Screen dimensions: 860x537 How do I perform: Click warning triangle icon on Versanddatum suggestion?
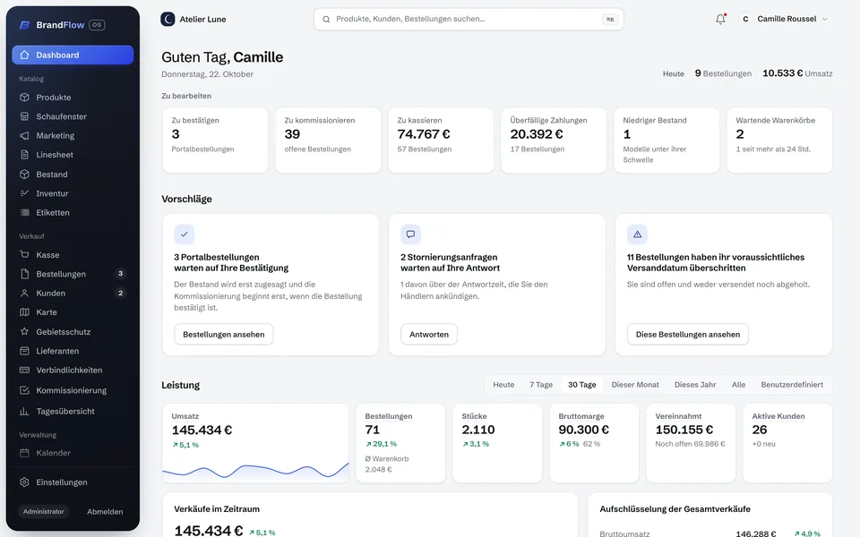(637, 234)
